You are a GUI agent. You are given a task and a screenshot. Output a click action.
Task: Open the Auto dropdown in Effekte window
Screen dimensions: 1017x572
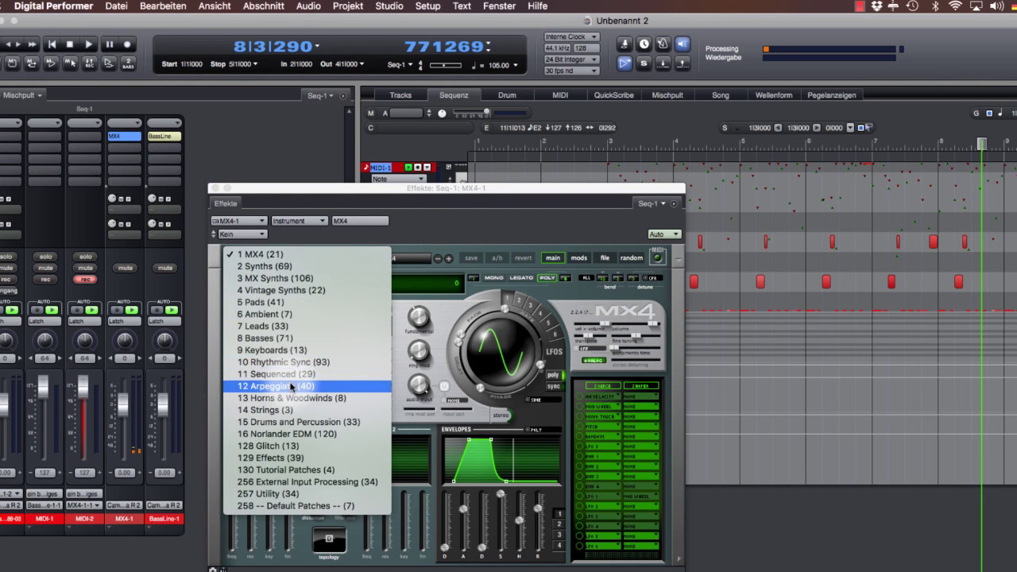coord(664,234)
